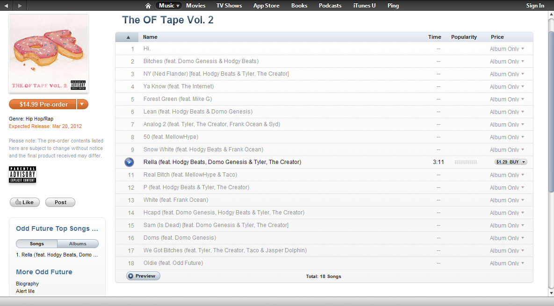
Task: Go back with the left arrow
Action: point(7,6)
